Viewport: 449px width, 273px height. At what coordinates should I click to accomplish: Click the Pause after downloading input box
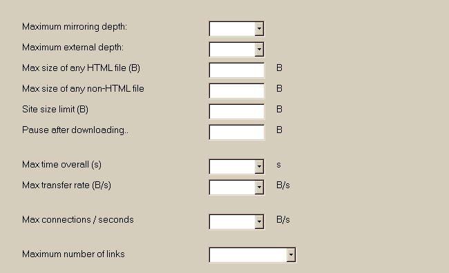[x=237, y=132]
